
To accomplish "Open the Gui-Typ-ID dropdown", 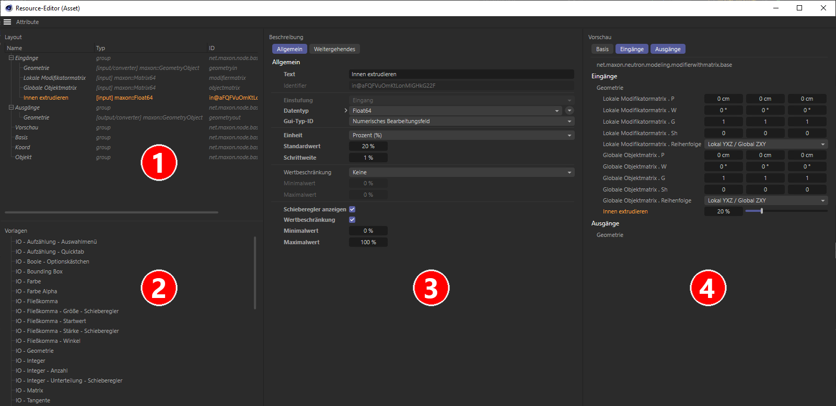I will (461, 121).
